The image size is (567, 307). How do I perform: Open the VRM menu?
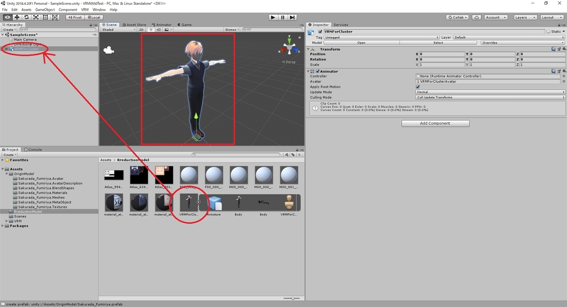click(85, 9)
